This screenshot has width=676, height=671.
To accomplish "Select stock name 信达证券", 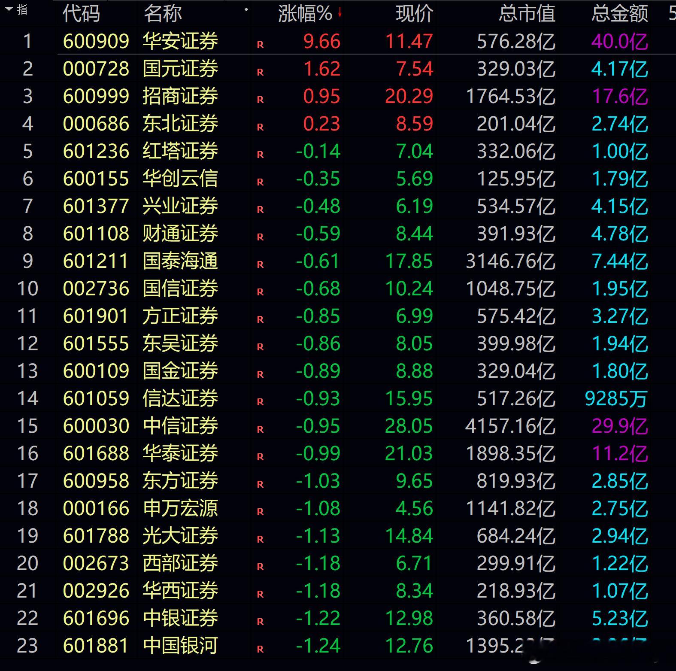I will (180, 398).
